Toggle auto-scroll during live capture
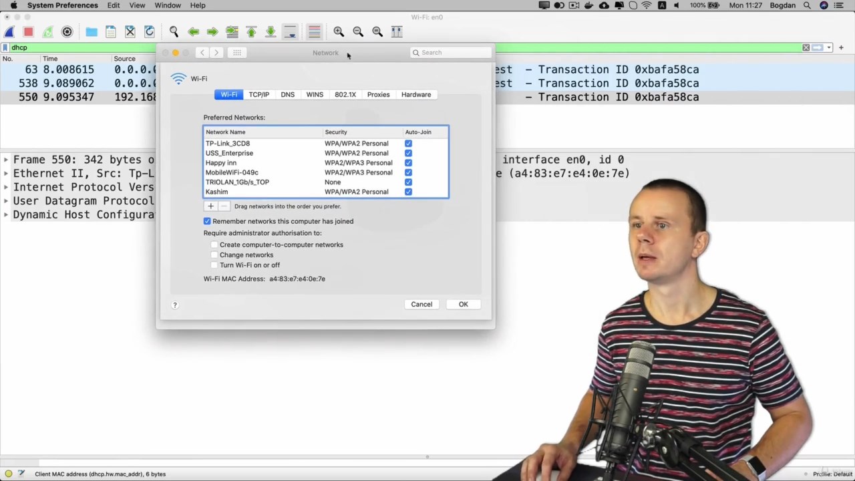 tap(290, 31)
